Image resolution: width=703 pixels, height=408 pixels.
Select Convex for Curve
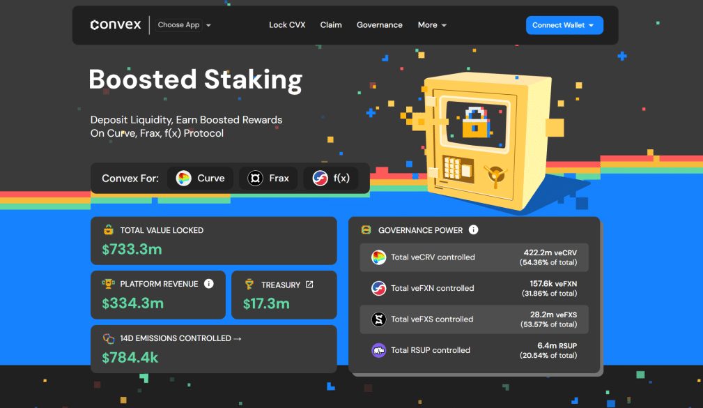pyautogui.click(x=201, y=178)
